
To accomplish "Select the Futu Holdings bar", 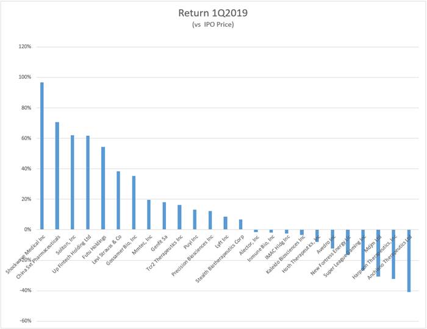I will (x=103, y=188).
